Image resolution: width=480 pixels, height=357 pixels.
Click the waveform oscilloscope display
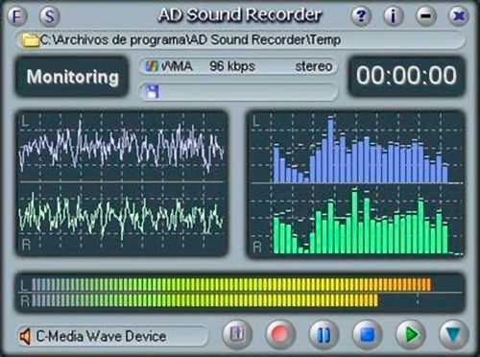click(x=122, y=183)
